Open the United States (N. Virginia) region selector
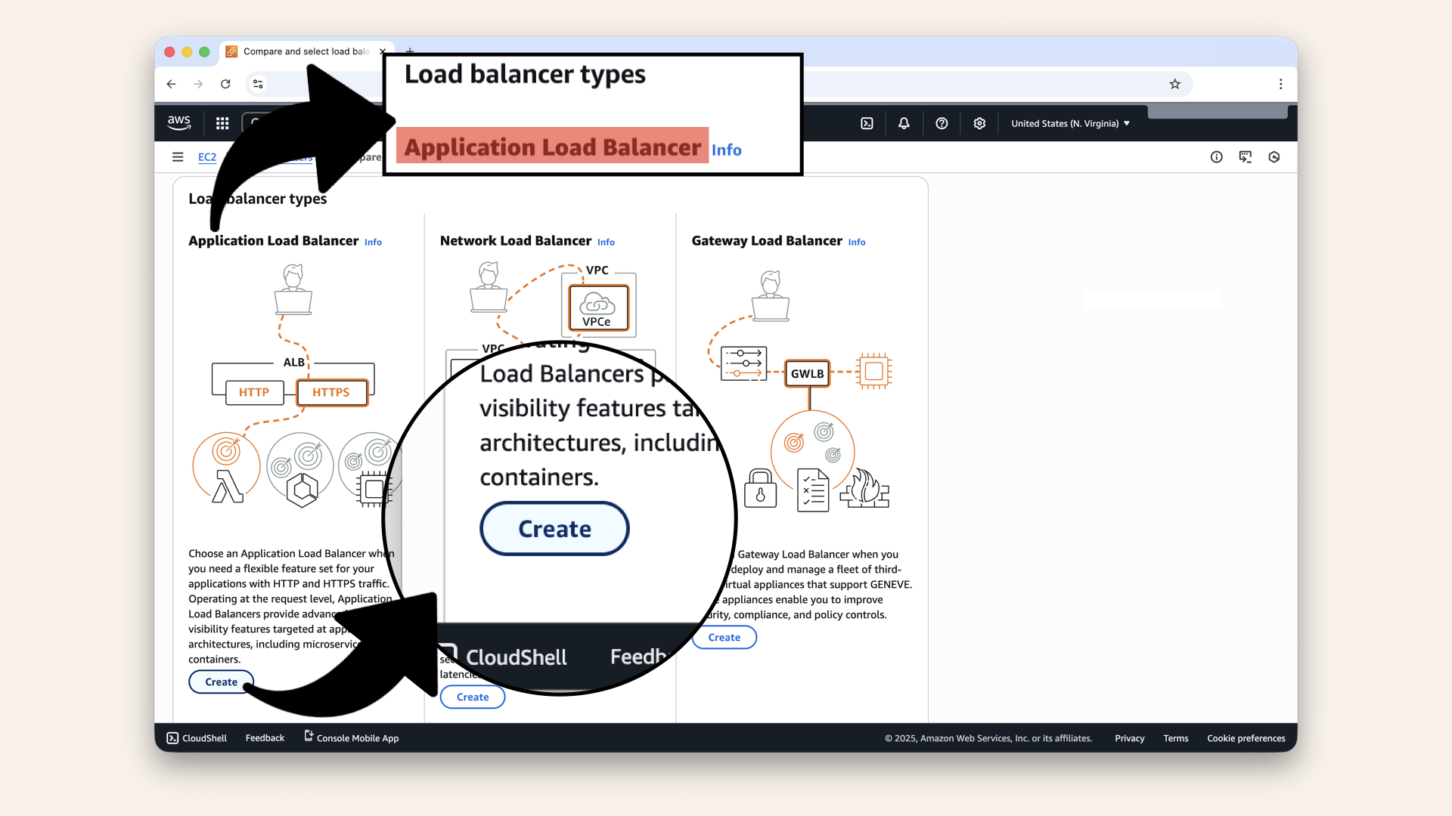1452x816 pixels. point(1069,123)
